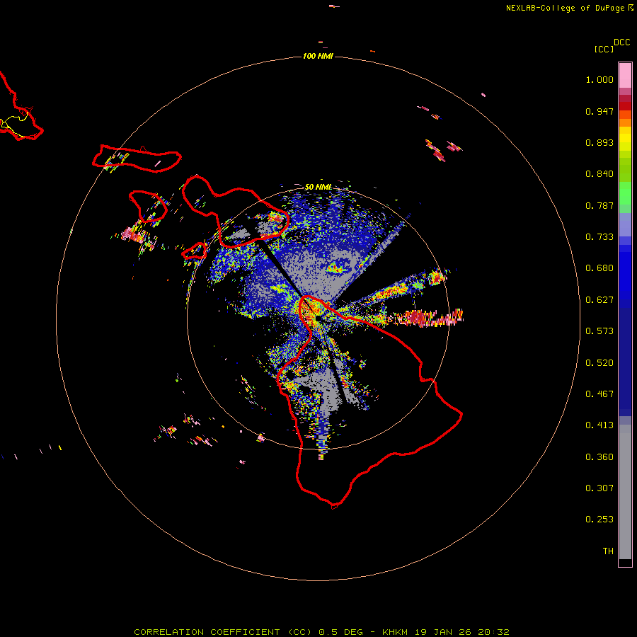Screen dimensions: 637x637
Task: Click the pink segment of the color bar
Action: [625, 76]
